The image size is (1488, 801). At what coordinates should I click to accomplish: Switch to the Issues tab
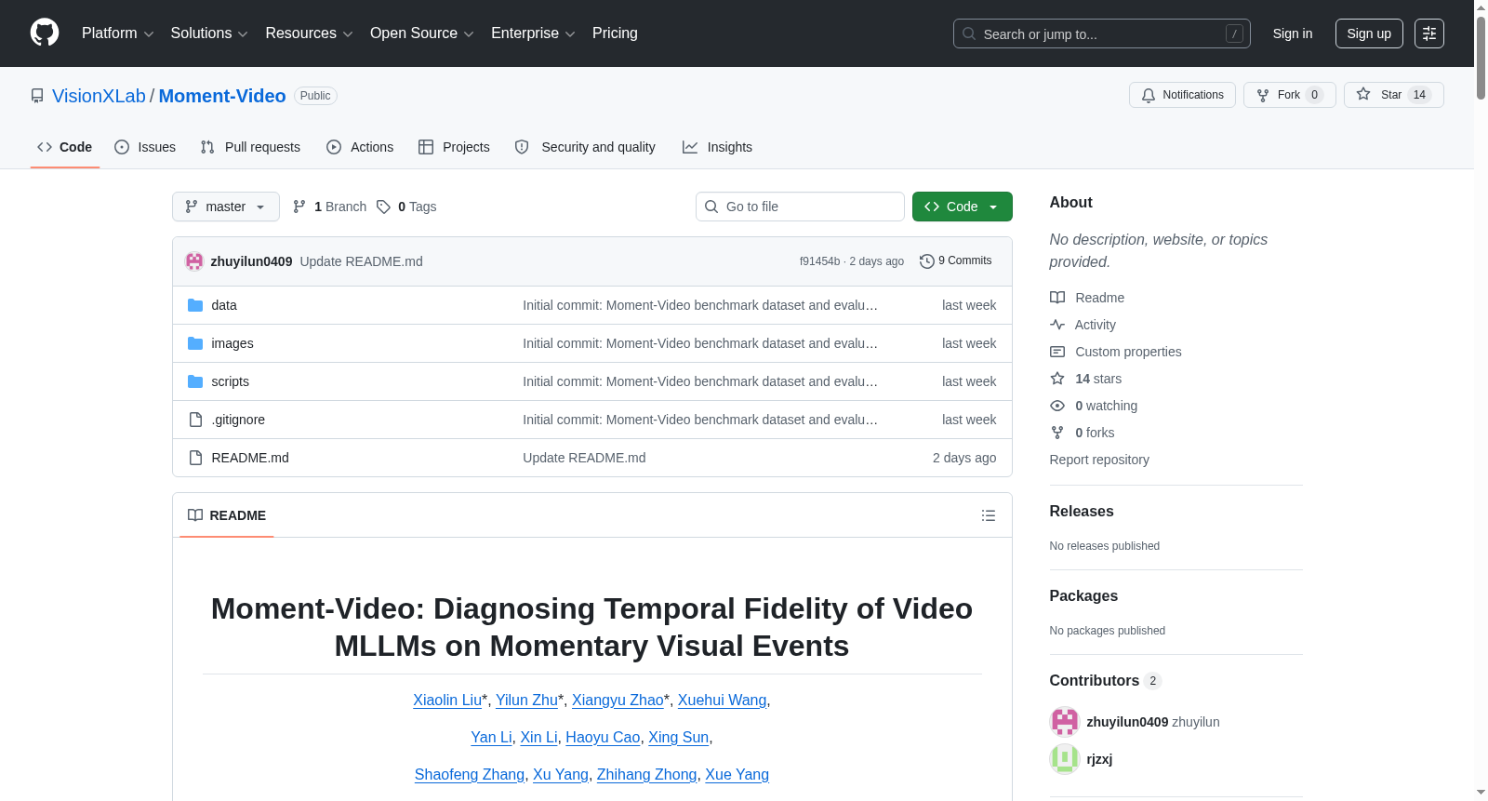click(145, 147)
